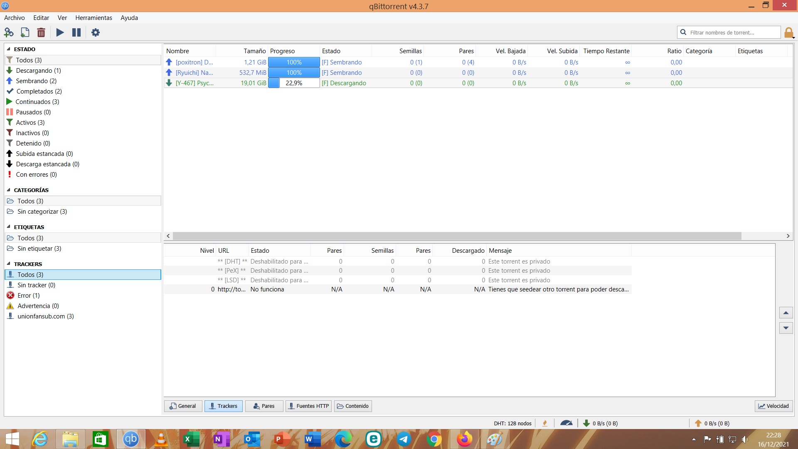Select the [Ryuichi] torrent row
This screenshot has height=449, width=798.
(478, 73)
